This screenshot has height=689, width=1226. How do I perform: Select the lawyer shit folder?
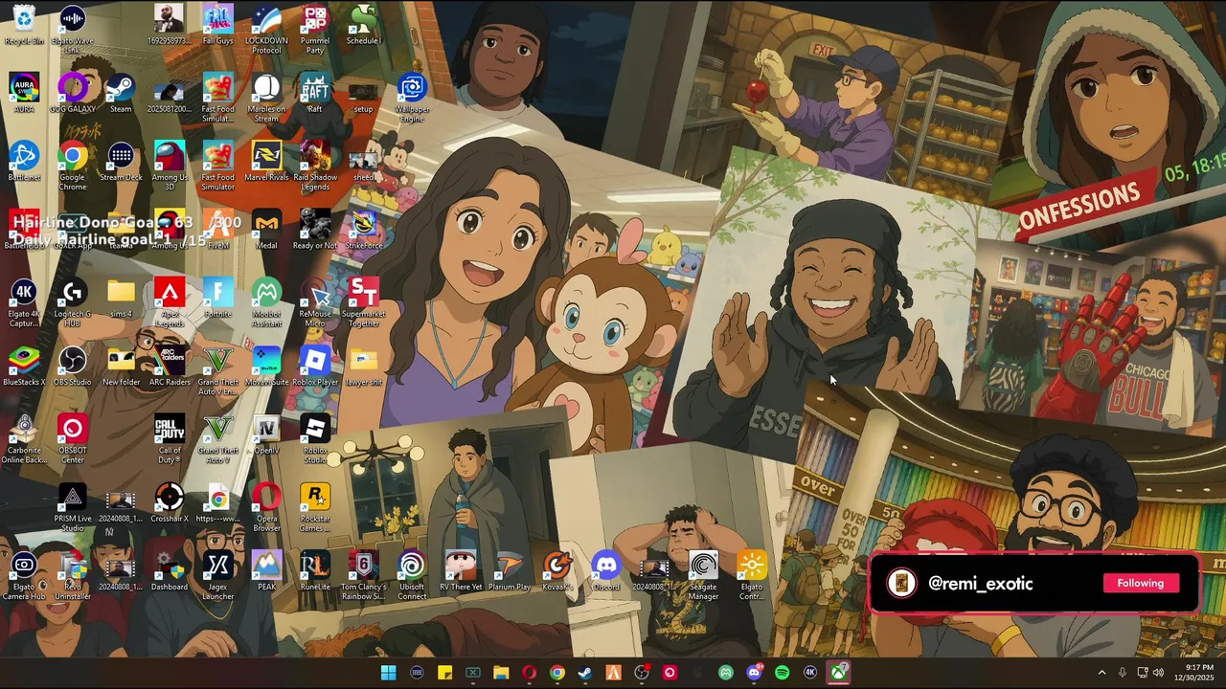[363, 367]
